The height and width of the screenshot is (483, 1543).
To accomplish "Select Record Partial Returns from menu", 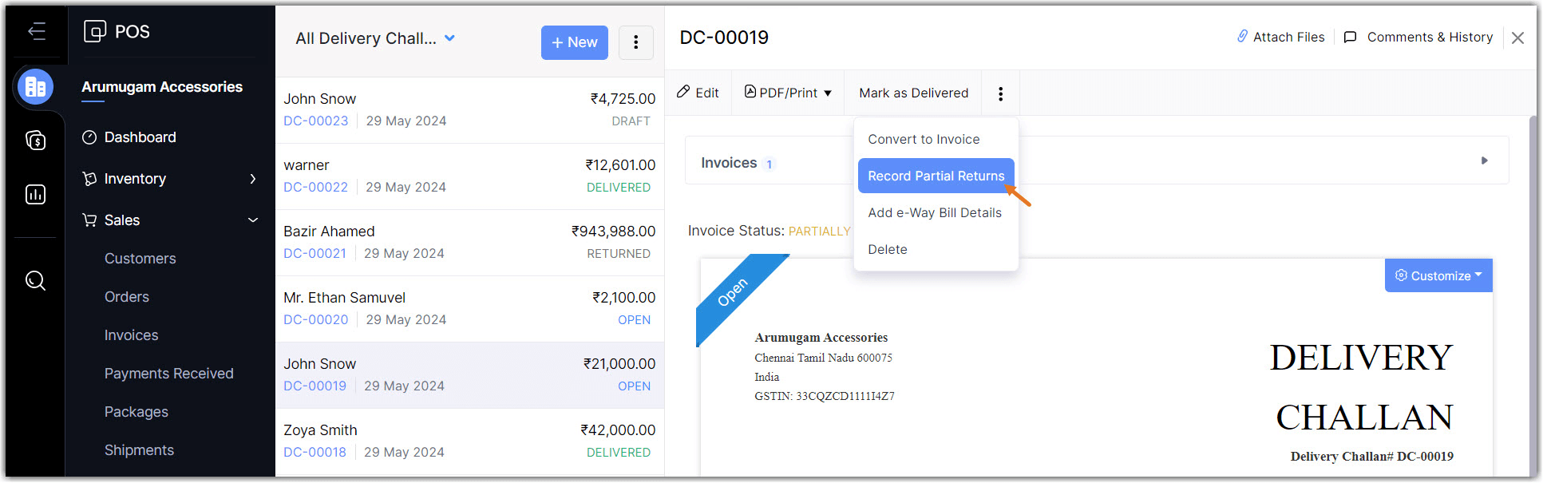I will tap(936, 176).
